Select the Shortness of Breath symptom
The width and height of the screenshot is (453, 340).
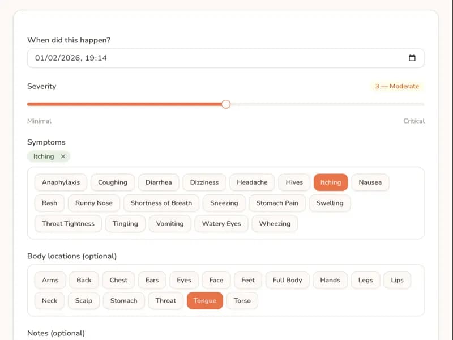(x=161, y=203)
